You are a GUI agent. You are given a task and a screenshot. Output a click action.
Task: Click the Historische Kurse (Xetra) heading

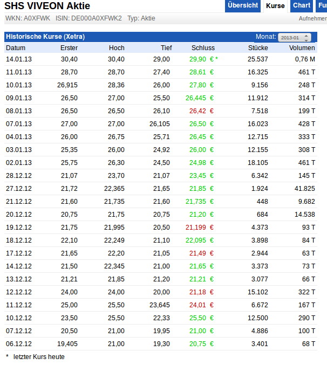[x=45, y=37]
